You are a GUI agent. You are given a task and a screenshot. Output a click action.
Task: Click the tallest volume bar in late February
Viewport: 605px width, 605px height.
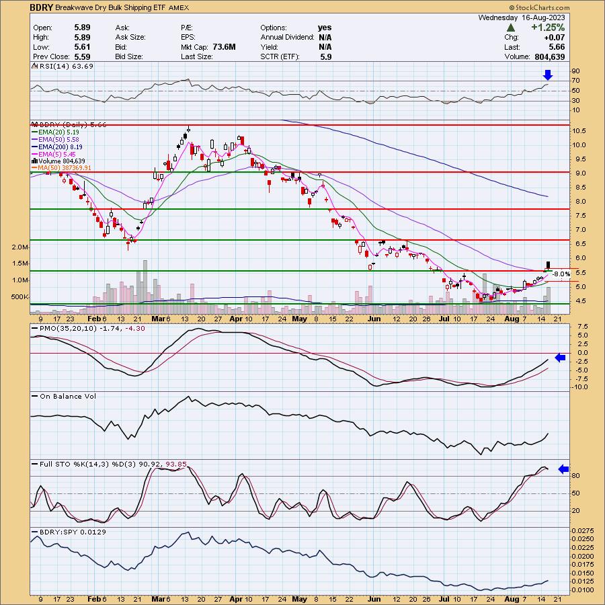coord(145,286)
